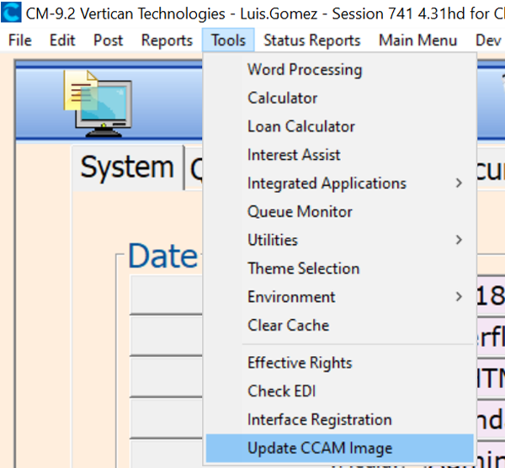Viewport: 505px width, 468px height.
Task: Expand the Utilities submenu
Action: [340, 240]
